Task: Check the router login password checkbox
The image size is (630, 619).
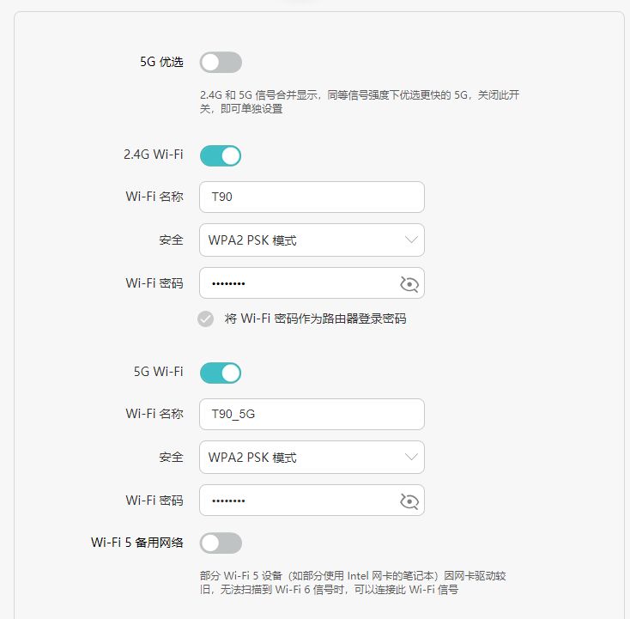Action: (x=205, y=319)
